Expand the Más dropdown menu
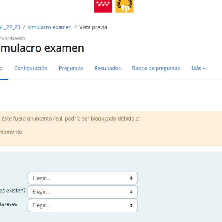 pyautogui.click(x=199, y=68)
